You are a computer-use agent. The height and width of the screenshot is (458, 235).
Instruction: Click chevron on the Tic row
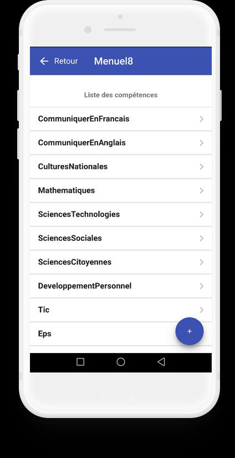[x=202, y=310]
